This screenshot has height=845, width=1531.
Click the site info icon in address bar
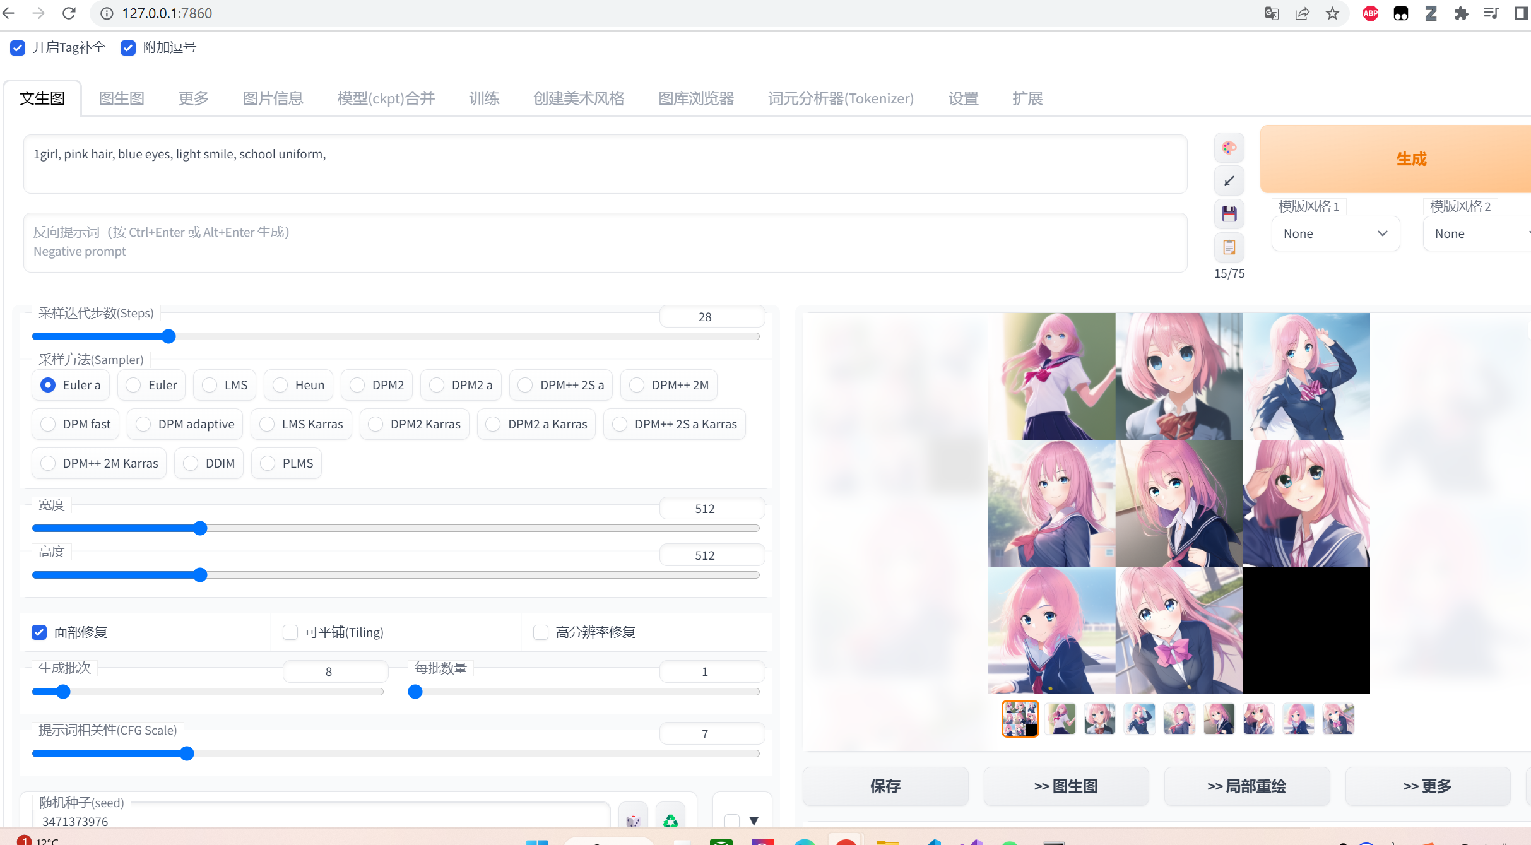tap(107, 13)
